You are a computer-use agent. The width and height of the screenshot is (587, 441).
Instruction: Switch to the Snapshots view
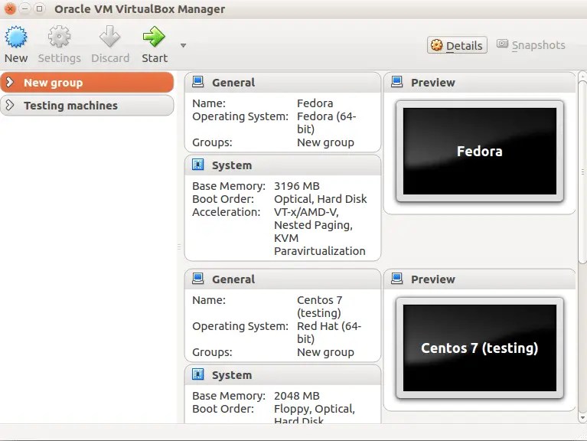click(531, 45)
